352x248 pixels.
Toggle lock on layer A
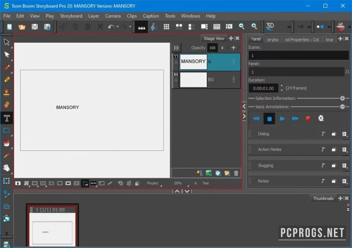[176, 62]
